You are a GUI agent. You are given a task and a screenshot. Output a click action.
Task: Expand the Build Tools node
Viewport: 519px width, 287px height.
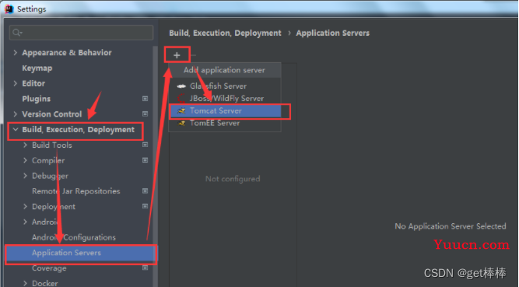click(x=25, y=145)
